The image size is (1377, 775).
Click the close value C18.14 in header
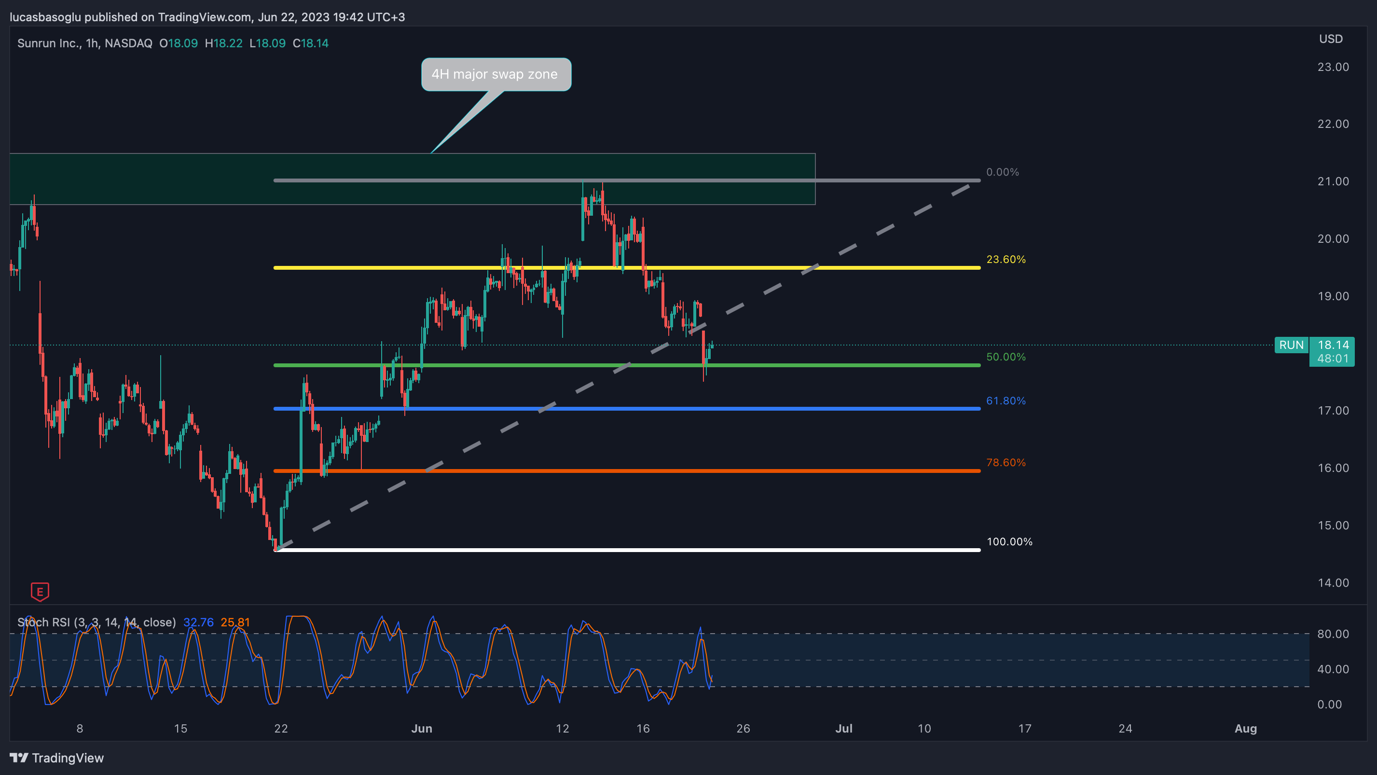311,43
